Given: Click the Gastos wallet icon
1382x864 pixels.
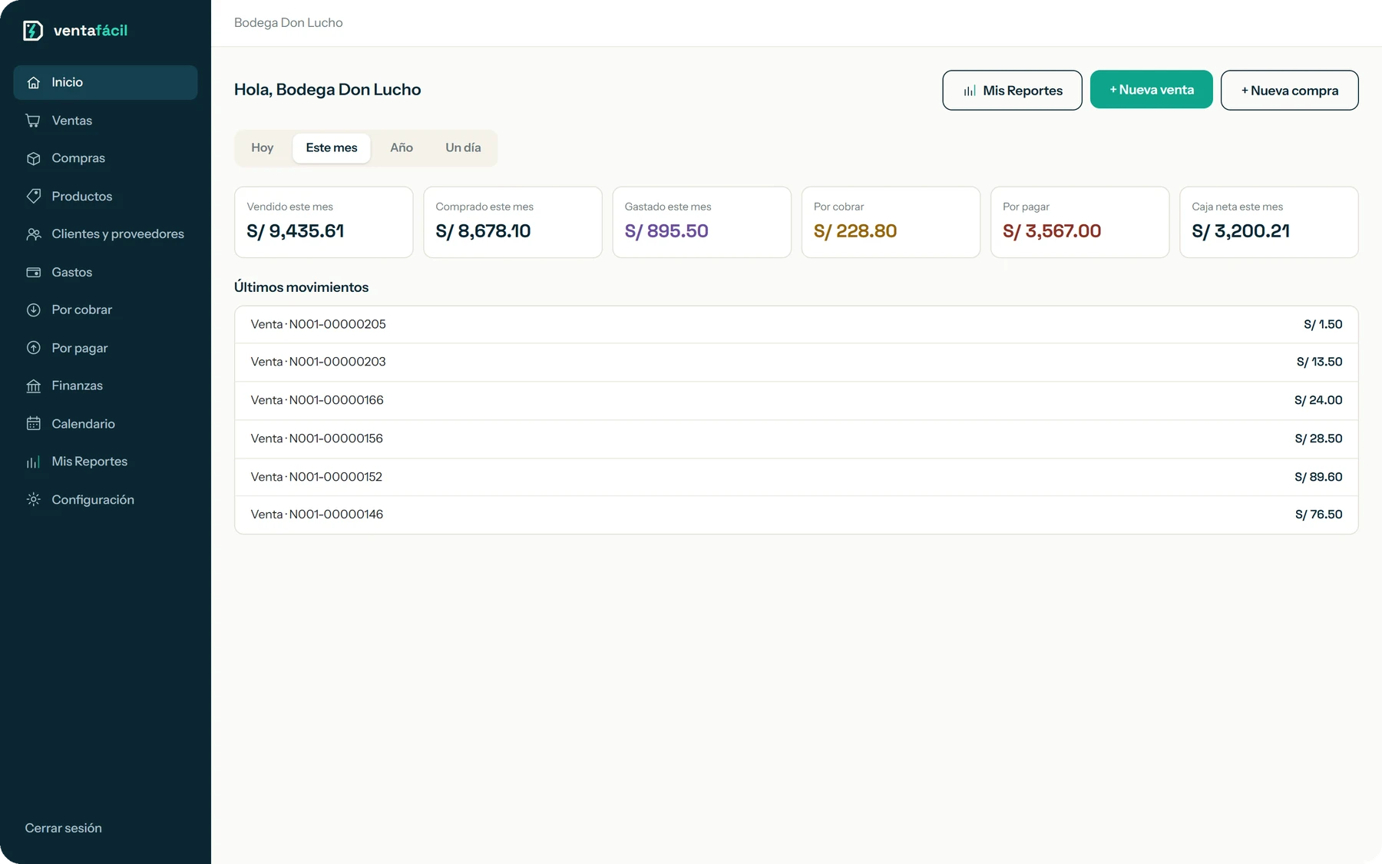Looking at the screenshot, I should point(33,272).
